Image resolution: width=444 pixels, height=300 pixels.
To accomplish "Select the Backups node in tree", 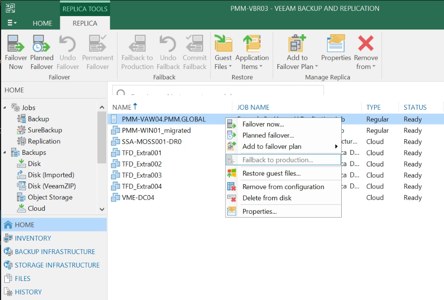I will point(28,152).
